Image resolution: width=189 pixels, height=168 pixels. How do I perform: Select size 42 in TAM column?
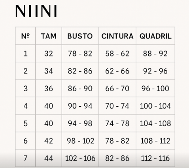click(49, 141)
